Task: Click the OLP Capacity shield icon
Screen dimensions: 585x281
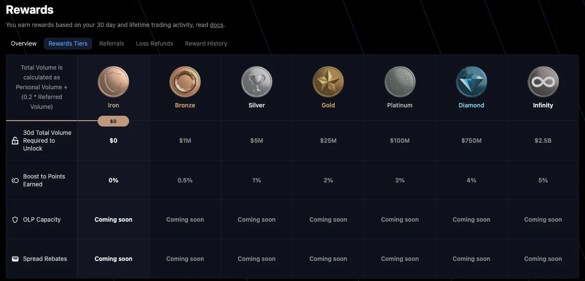Action: click(15, 220)
